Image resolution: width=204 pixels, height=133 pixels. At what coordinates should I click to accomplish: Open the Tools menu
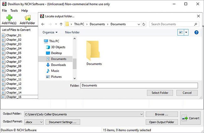pyautogui.click(x=14, y=11)
